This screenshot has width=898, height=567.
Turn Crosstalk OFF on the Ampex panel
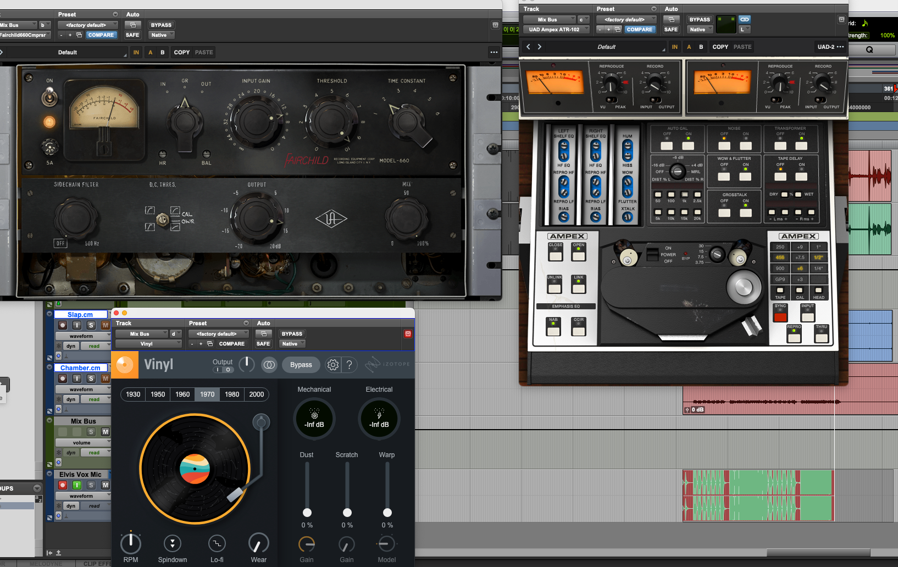[724, 213]
